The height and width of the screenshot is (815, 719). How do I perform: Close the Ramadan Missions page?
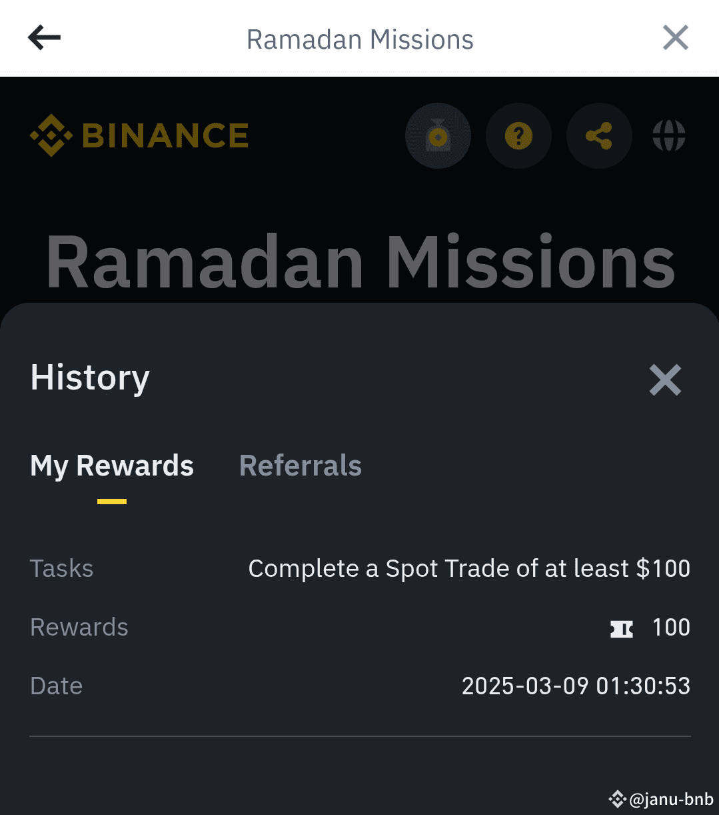(x=676, y=38)
